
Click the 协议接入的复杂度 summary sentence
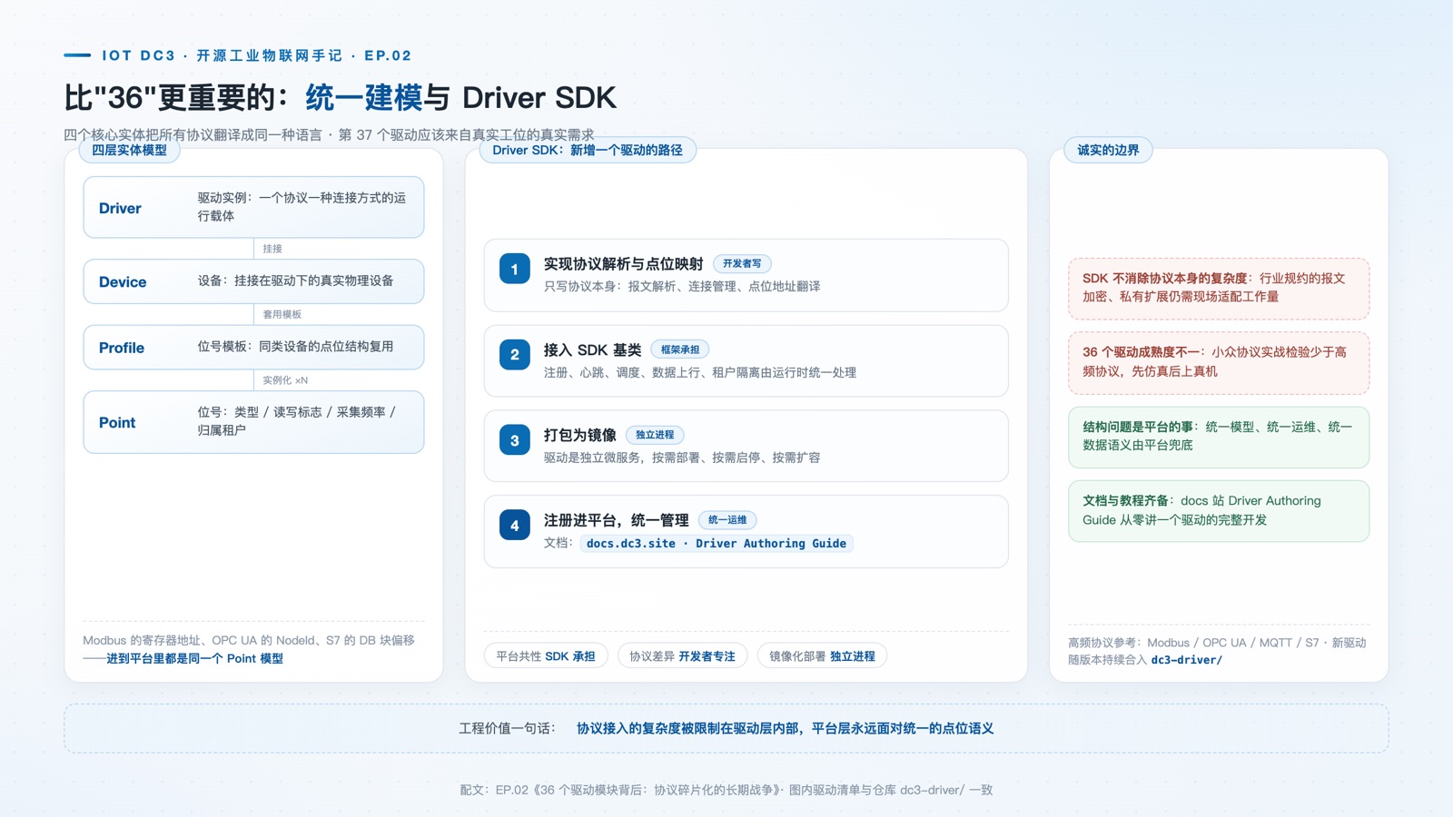(786, 728)
